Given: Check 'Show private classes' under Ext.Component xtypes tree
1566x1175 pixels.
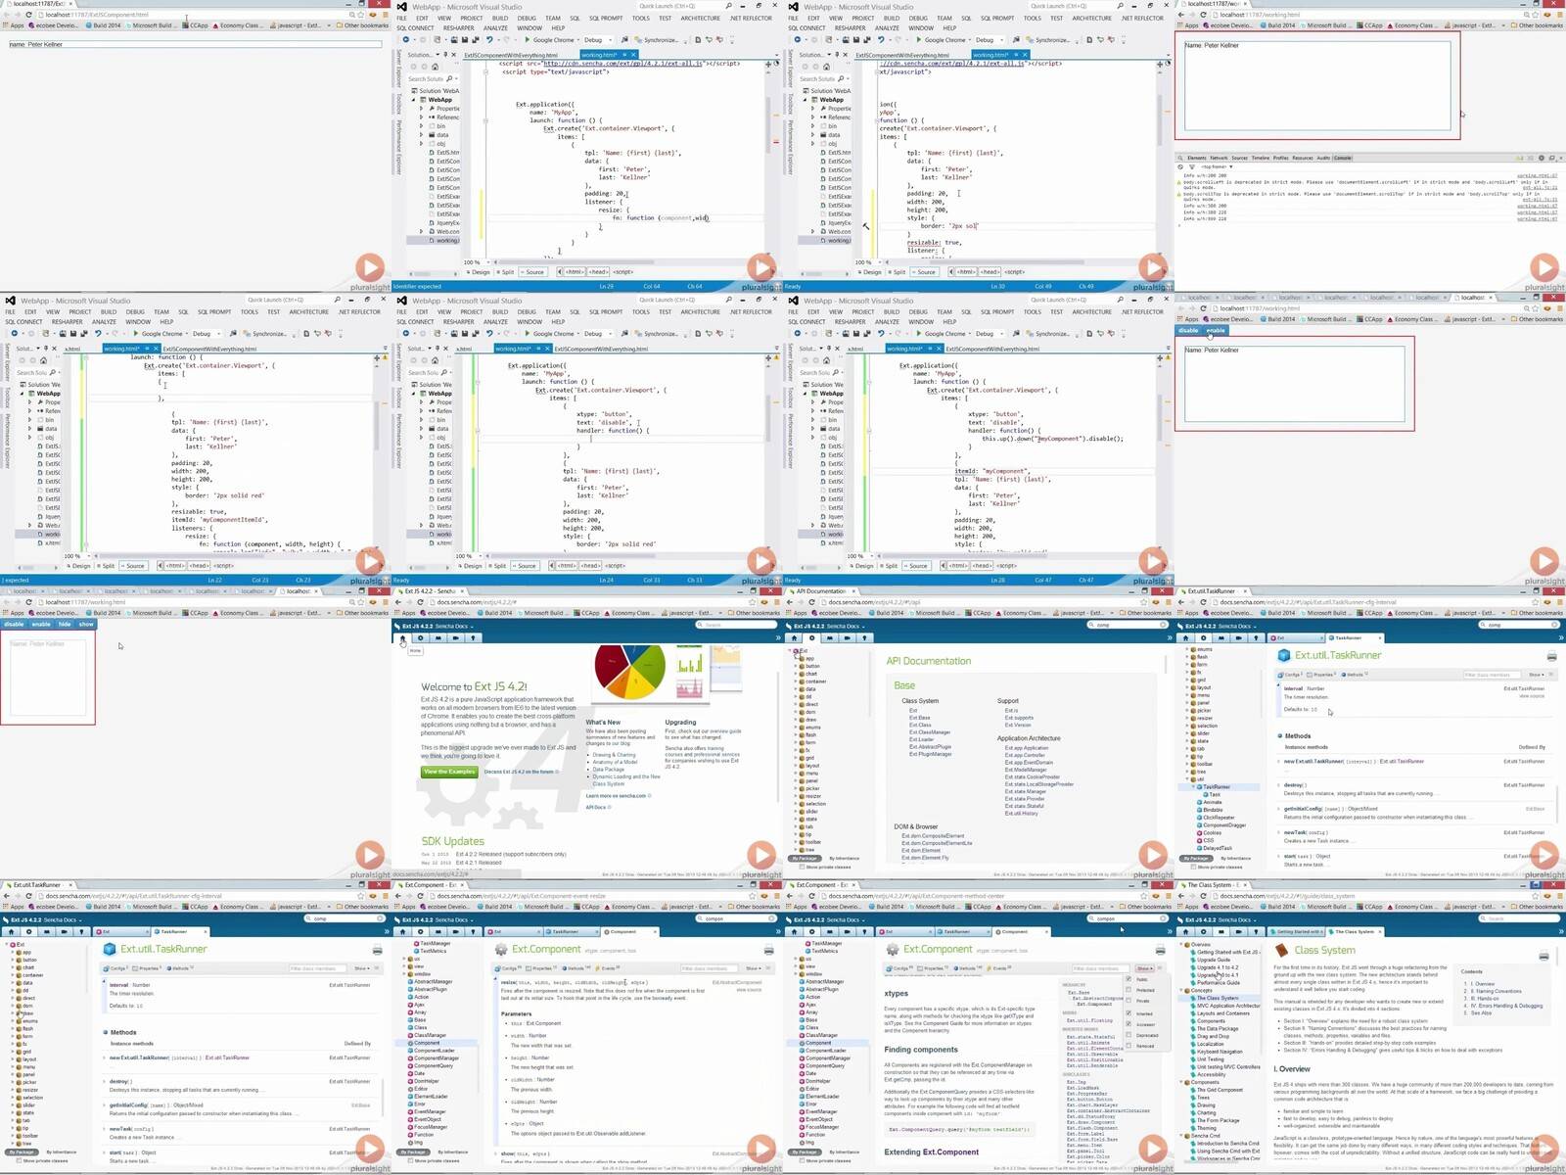Looking at the screenshot, I should 801,1160.
